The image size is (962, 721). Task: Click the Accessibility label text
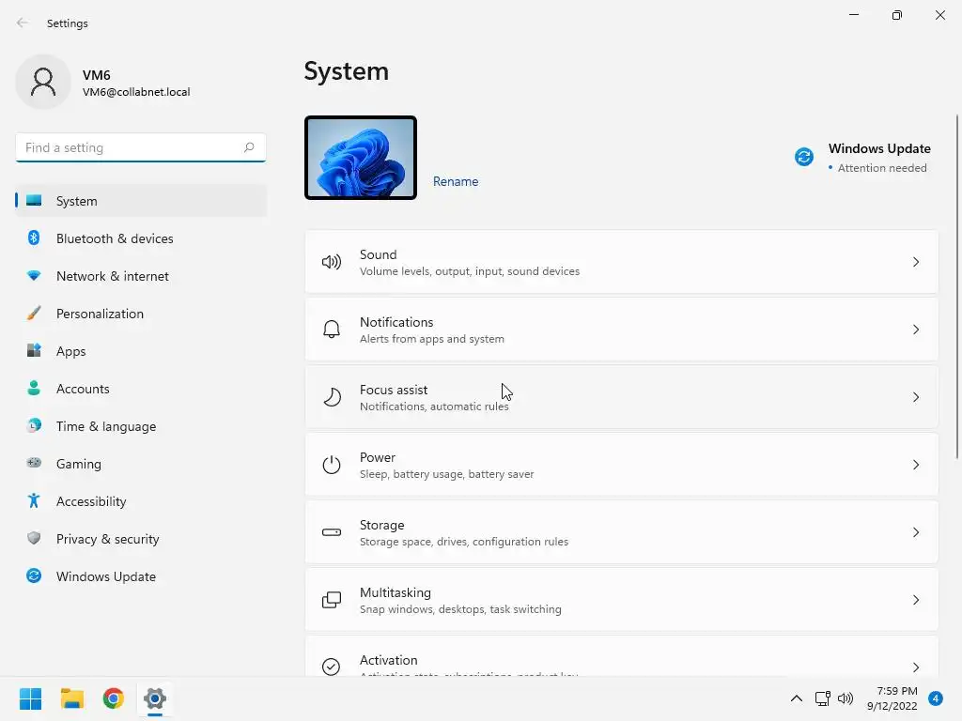[91, 501]
